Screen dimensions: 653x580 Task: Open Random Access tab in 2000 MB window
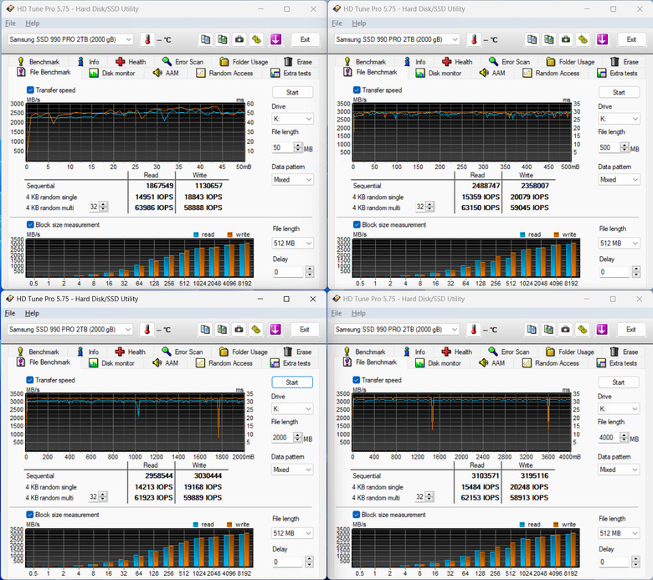coord(224,363)
